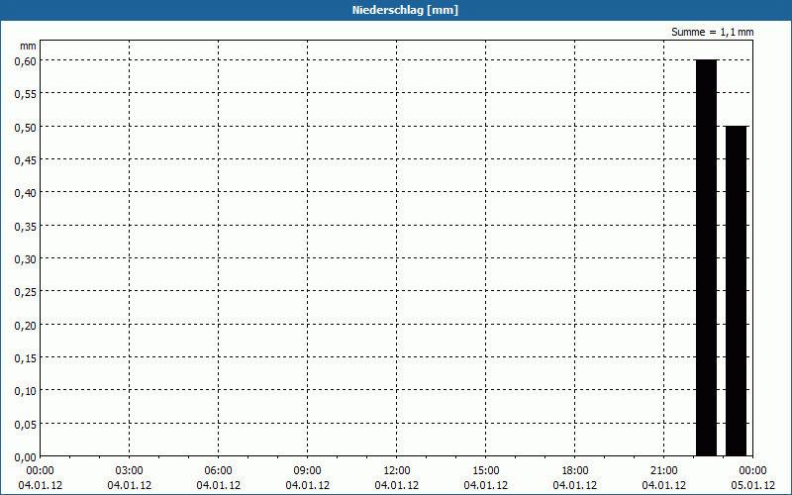Click the Niederschlag [mm] chart title
Screen dimensions: 792x495
pyautogui.click(x=405, y=10)
